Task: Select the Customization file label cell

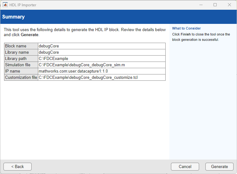Action: 21,78
